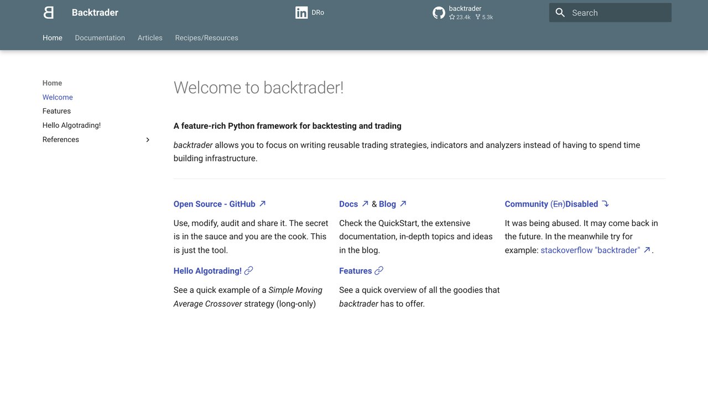The width and height of the screenshot is (708, 398).
Task: Click chain link icon beside Hello Algotrading!
Action: point(249,270)
